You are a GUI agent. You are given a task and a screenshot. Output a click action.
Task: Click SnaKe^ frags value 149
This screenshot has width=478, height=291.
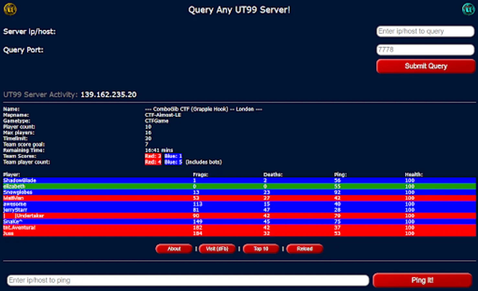tap(197, 221)
